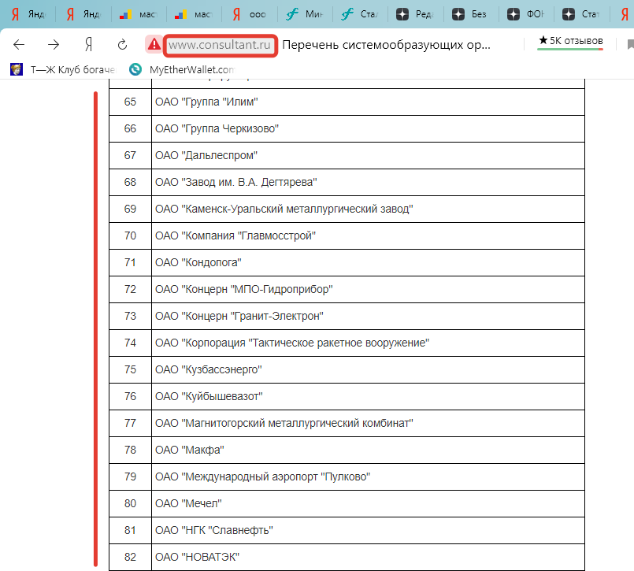Reload the page with the refresh icon
This screenshot has height=571, width=634.
tap(122, 44)
